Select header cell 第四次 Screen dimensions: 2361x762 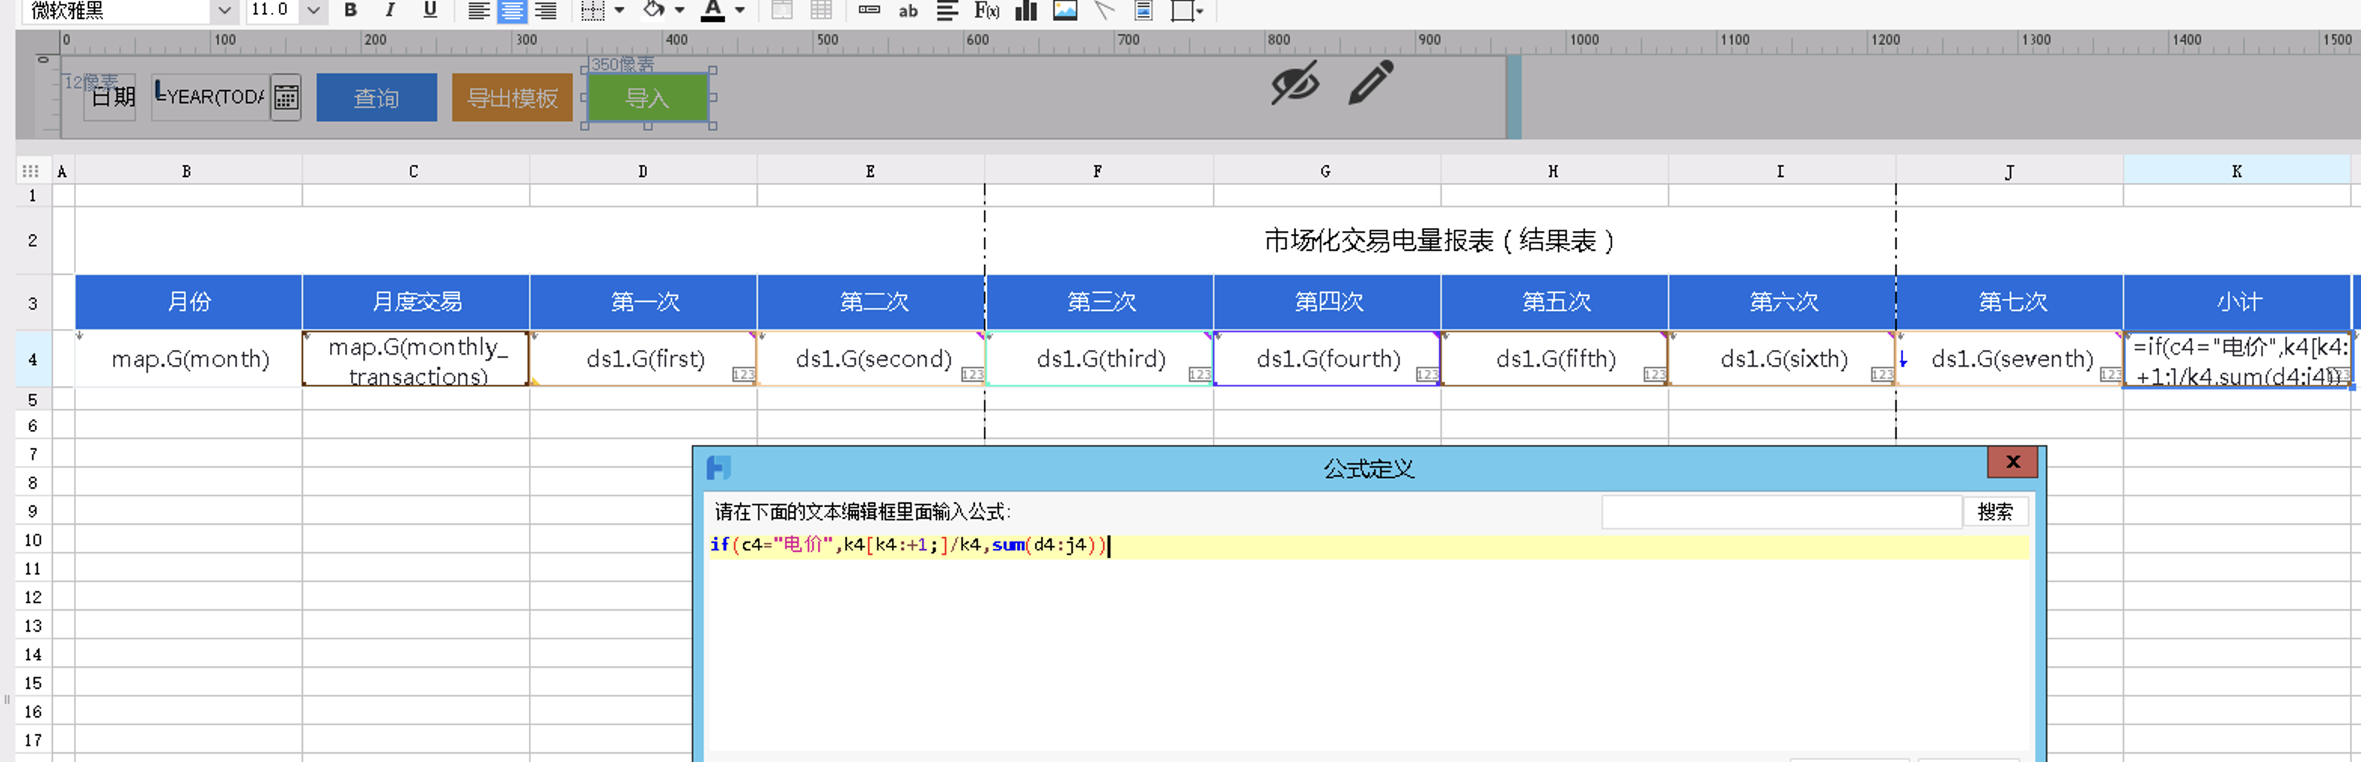tap(1327, 302)
